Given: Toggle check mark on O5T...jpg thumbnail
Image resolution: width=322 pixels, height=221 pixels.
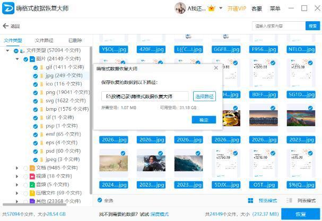Looking at the screenshot, I should (273, 153).
